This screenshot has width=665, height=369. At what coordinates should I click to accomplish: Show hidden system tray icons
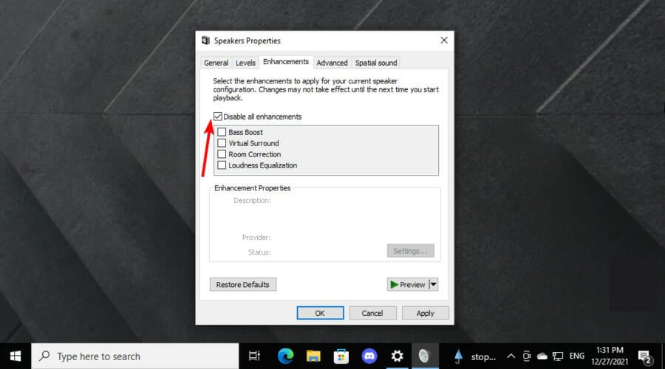pos(511,356)
